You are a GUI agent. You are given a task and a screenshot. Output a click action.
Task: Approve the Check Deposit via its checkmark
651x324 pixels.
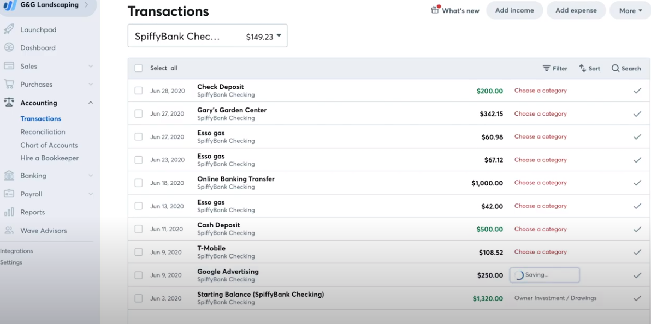point(637,91)
